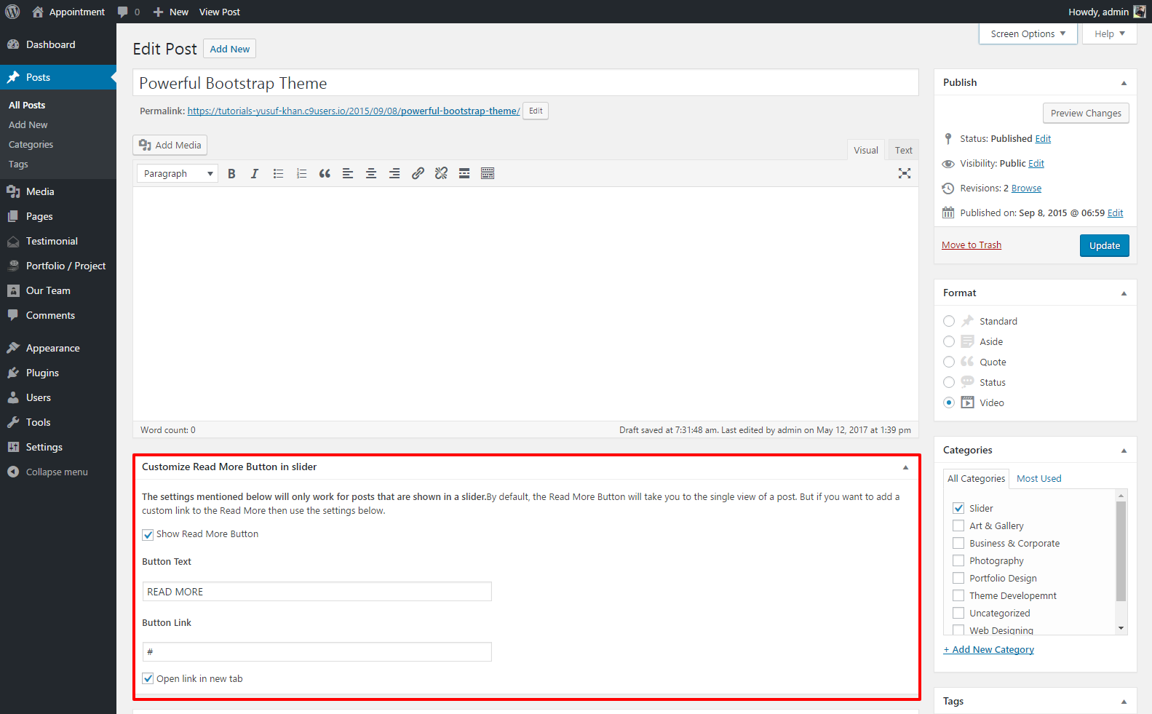Click Move to Trash link

click(972, 245)
